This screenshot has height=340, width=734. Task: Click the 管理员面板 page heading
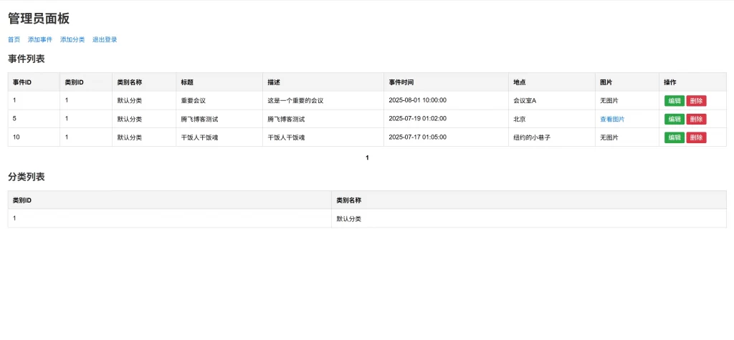click(39, 19)
